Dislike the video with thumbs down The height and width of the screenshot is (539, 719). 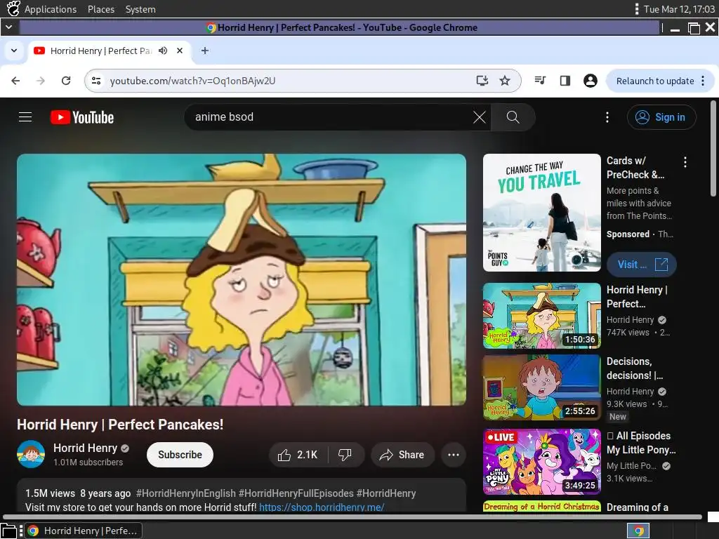[345, 455]
